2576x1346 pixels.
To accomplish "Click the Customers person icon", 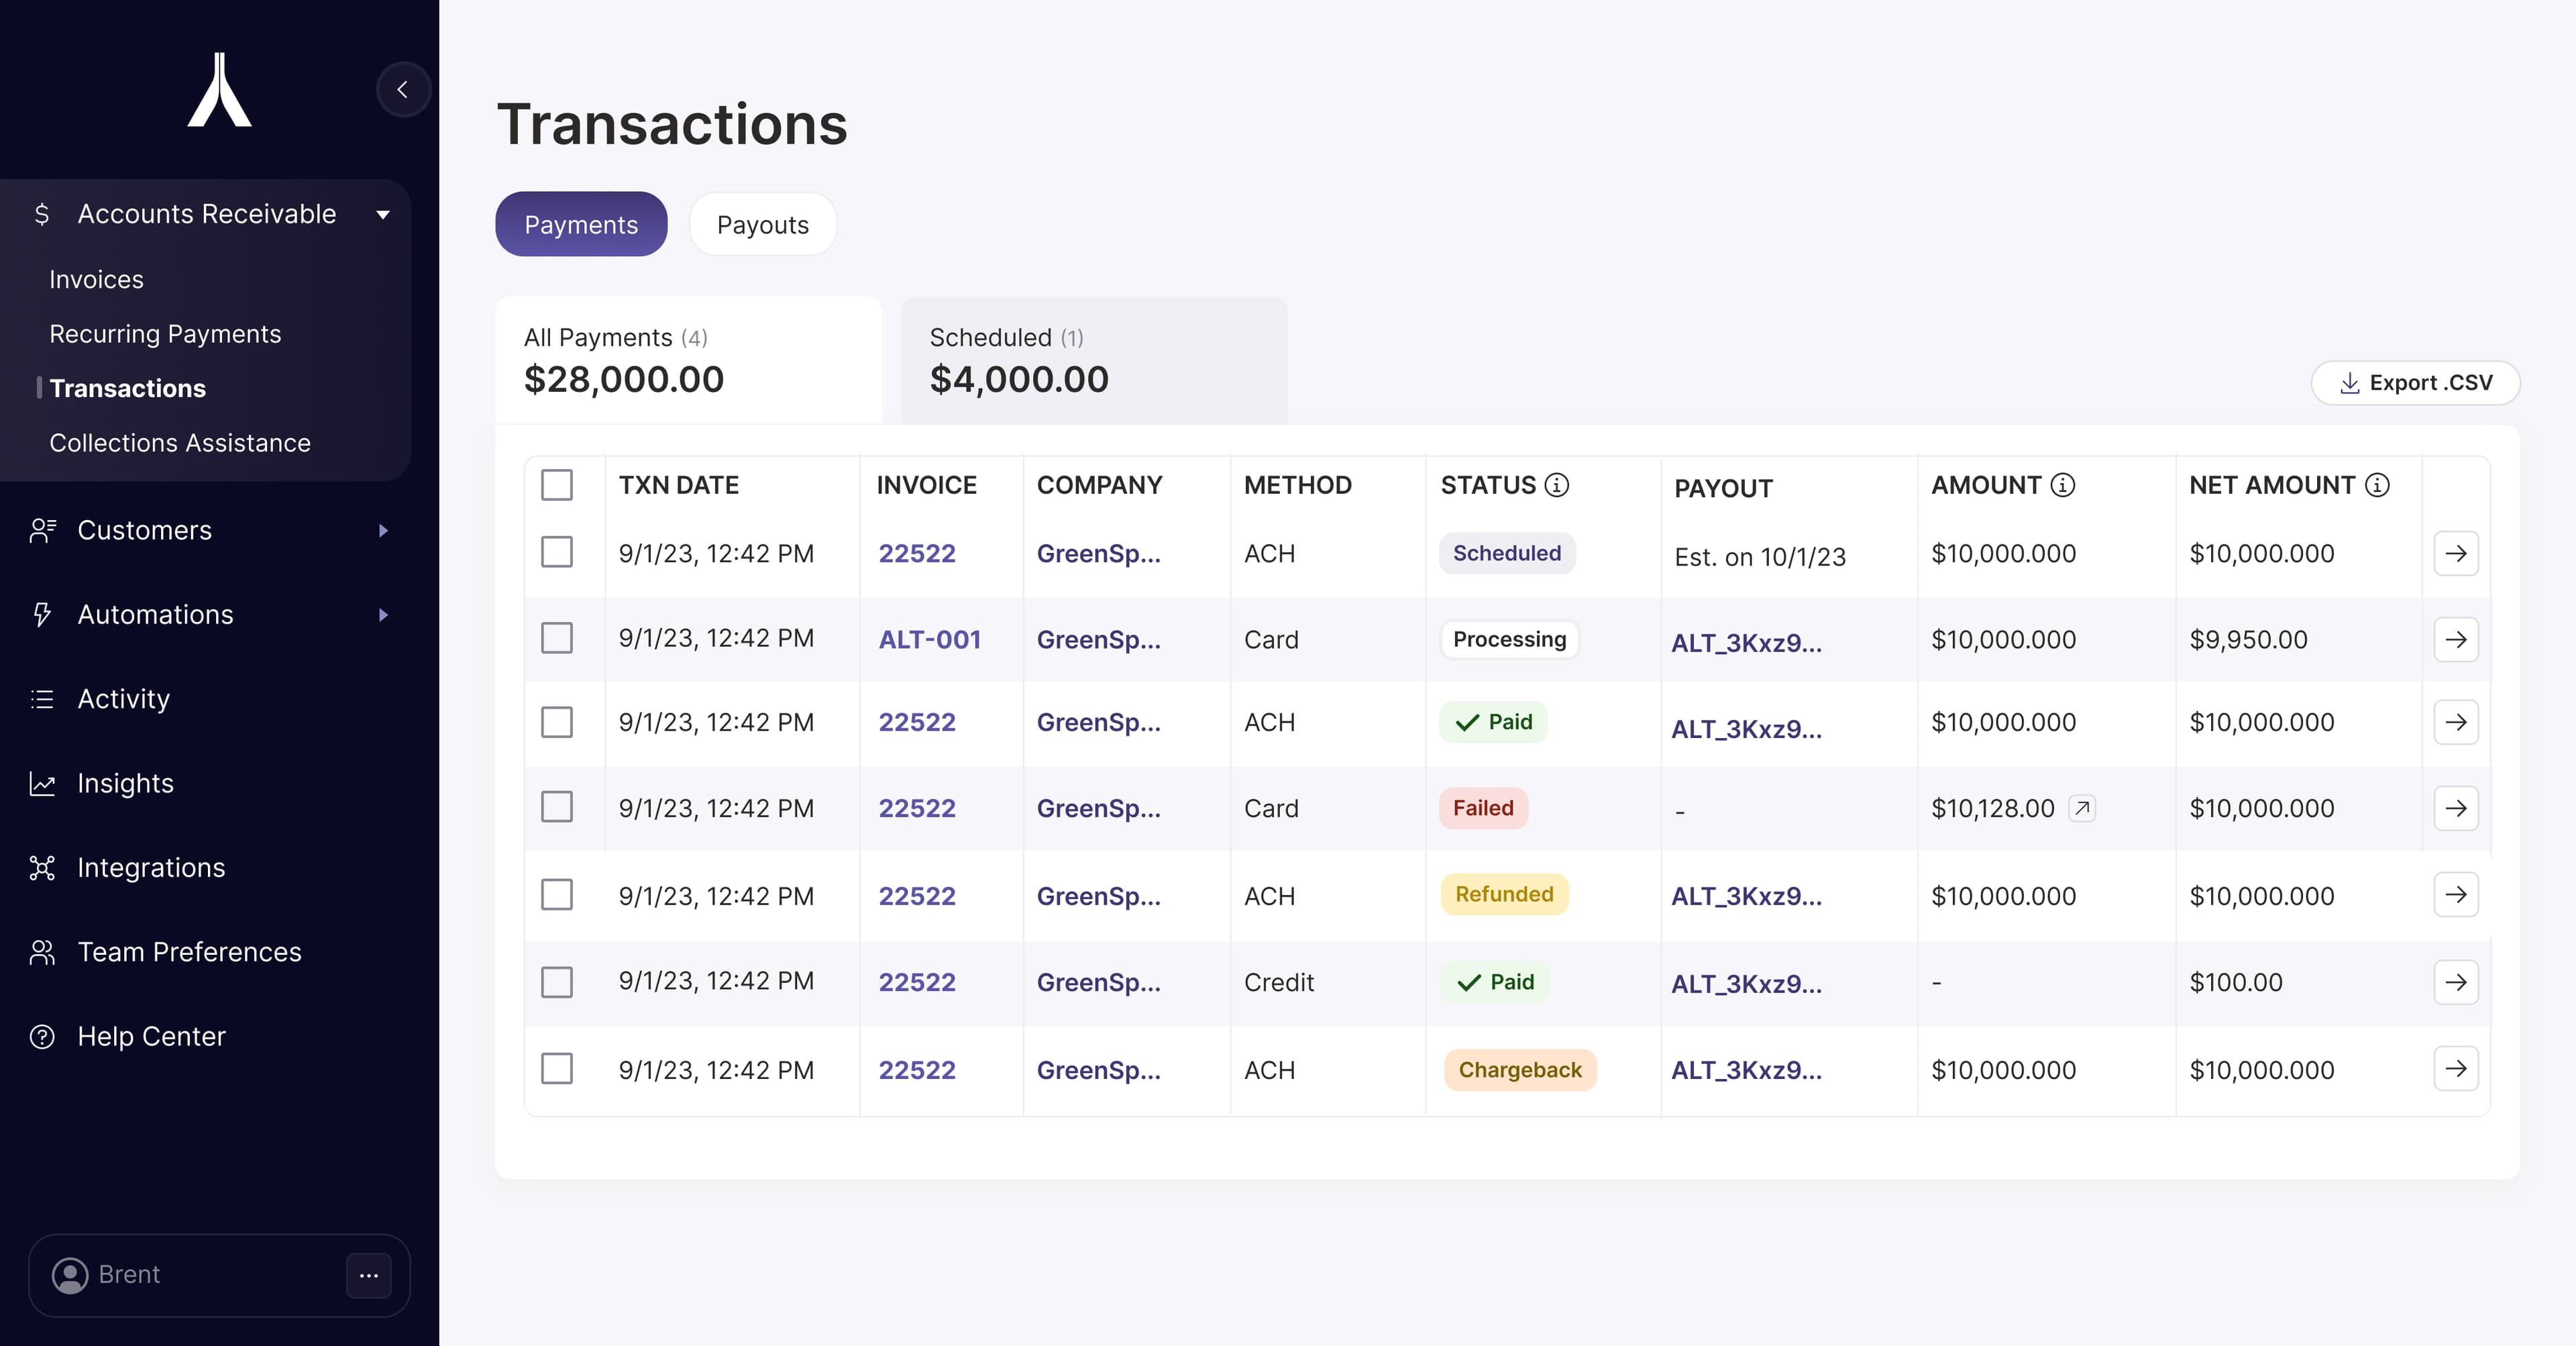I will point(42,531).
